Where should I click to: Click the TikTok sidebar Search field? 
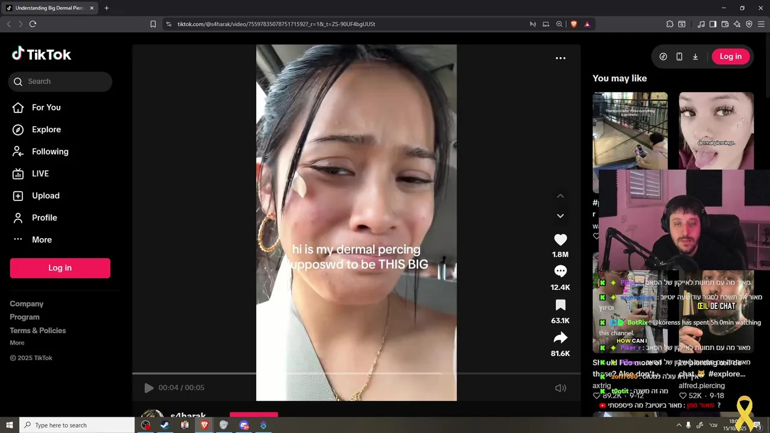click(x=60, y=81)
